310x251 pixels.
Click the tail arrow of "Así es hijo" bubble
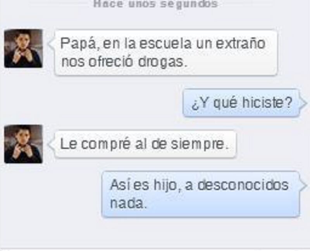(x=303, y=186)
